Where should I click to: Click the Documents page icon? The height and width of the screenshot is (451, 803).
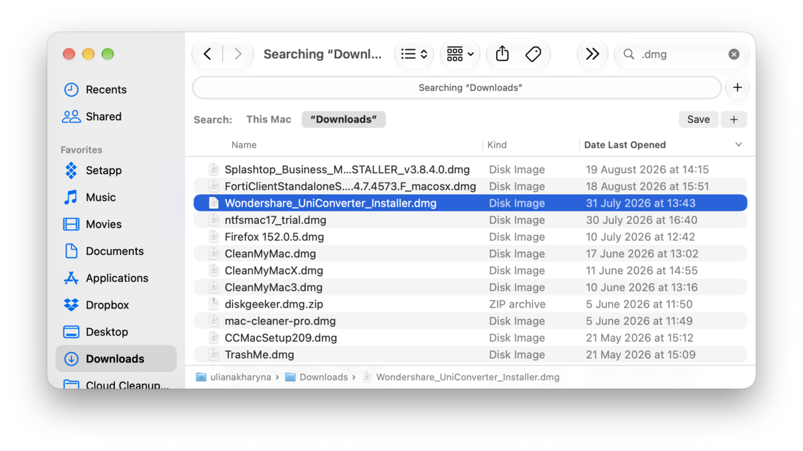(71, 252)
